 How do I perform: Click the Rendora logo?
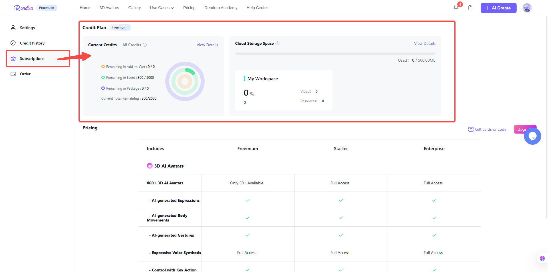[x=23, y=8]
